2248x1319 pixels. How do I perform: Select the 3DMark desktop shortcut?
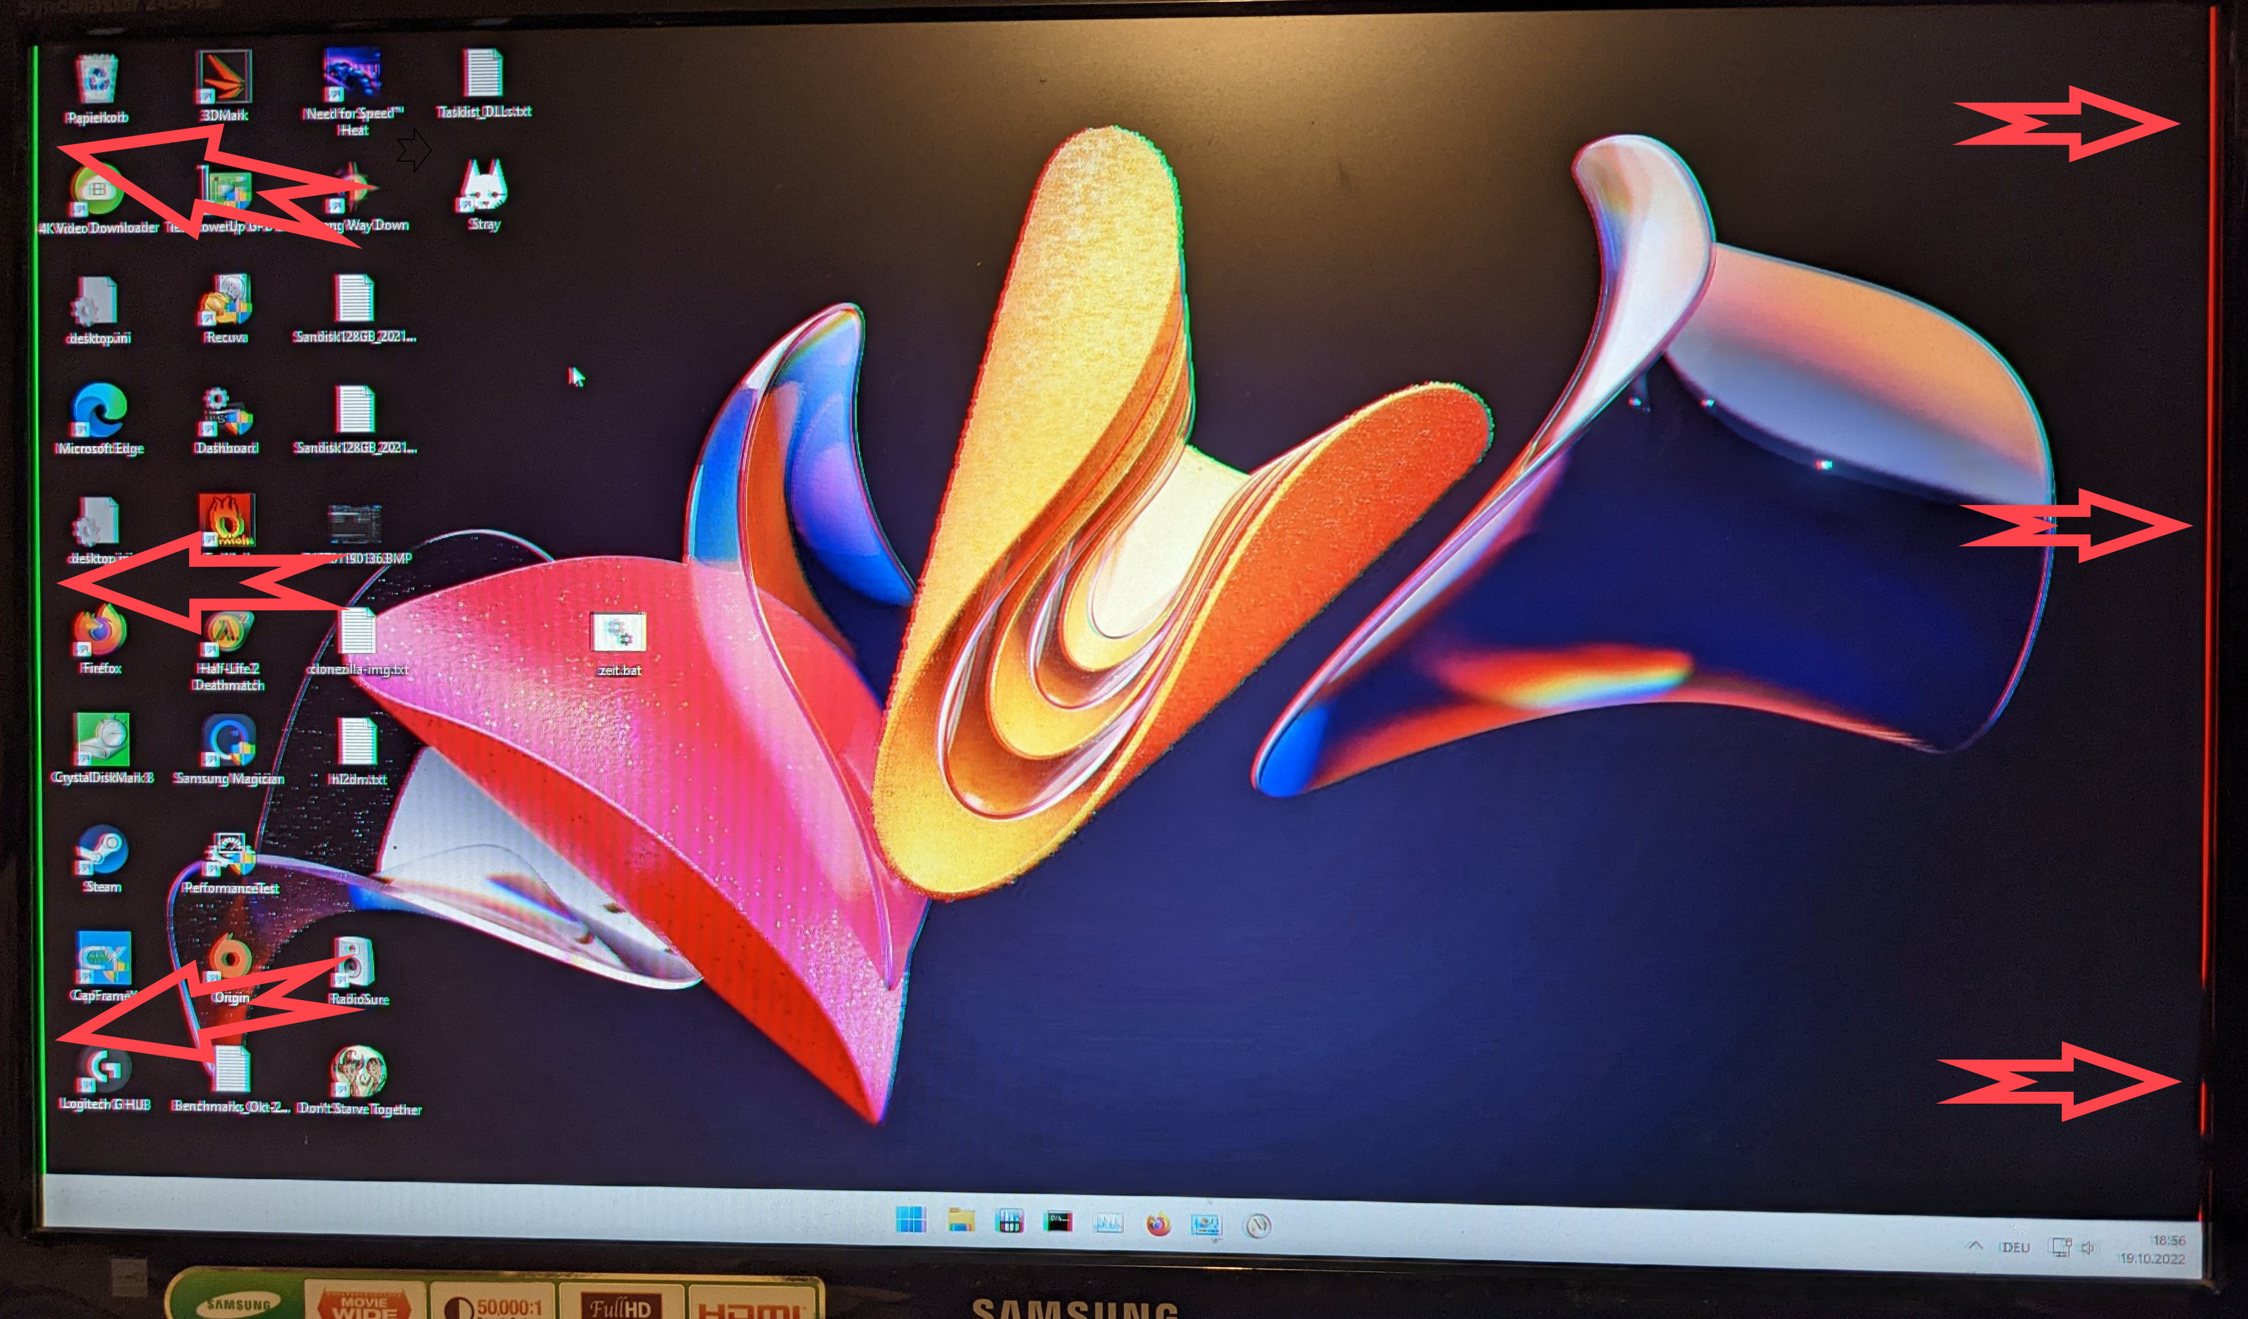click(x=223, y=80)
